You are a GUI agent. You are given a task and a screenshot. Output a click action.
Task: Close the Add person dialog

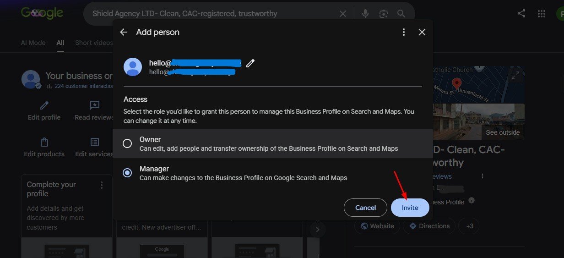[422, 32]
